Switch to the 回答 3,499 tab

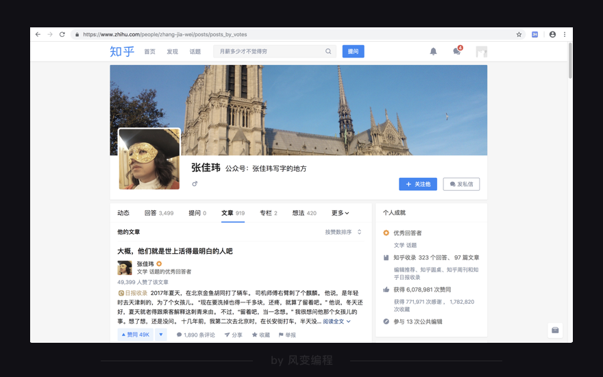(159, 213)
